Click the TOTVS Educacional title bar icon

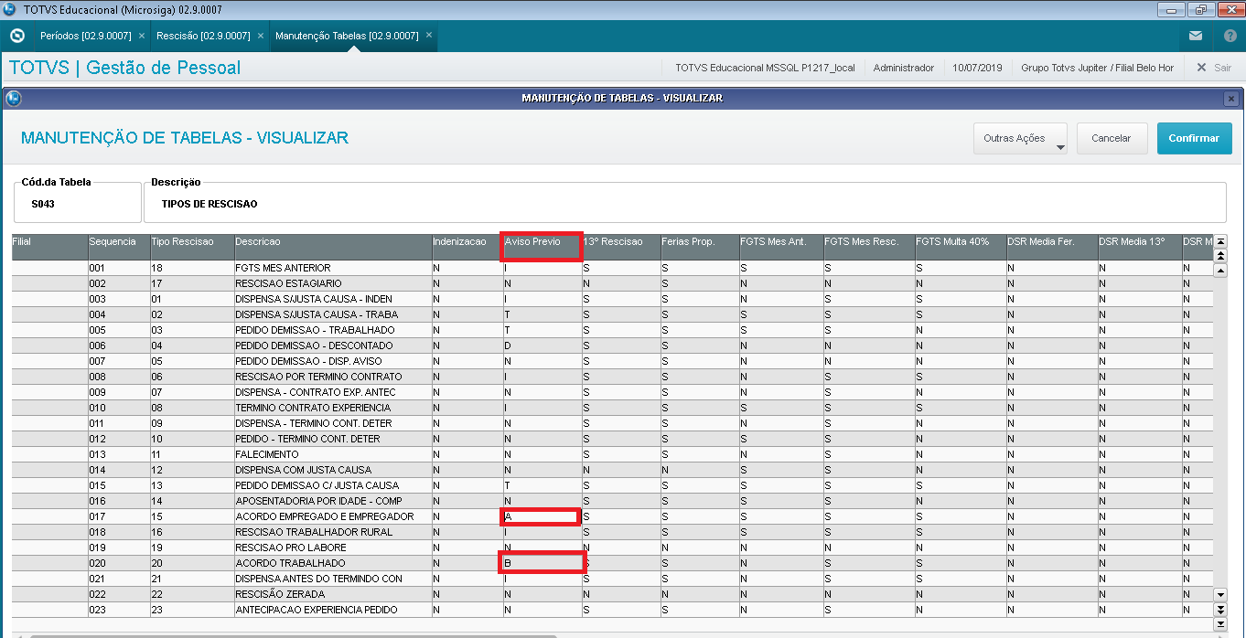11,9
